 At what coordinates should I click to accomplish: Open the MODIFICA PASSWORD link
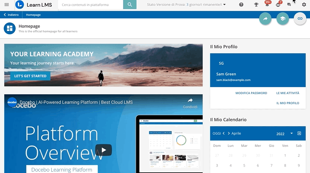(251, 93)
